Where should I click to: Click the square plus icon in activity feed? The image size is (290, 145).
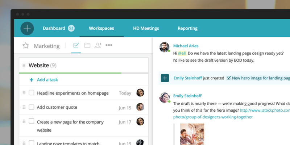(x=165, y=78)
